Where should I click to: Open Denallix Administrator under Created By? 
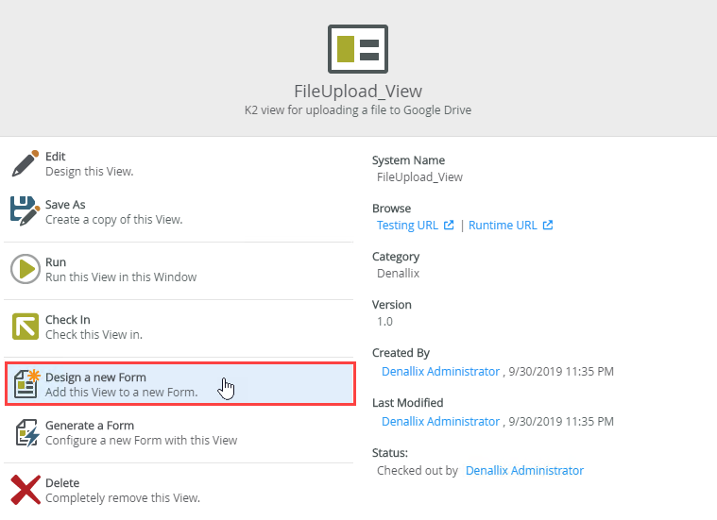coord(440,372)
